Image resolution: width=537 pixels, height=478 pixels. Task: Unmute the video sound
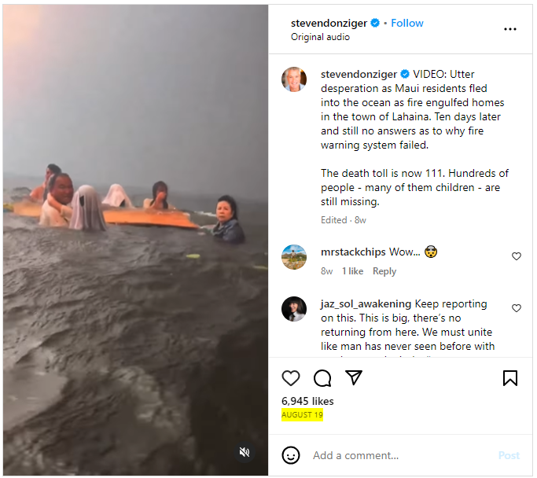tap(245, 452)
